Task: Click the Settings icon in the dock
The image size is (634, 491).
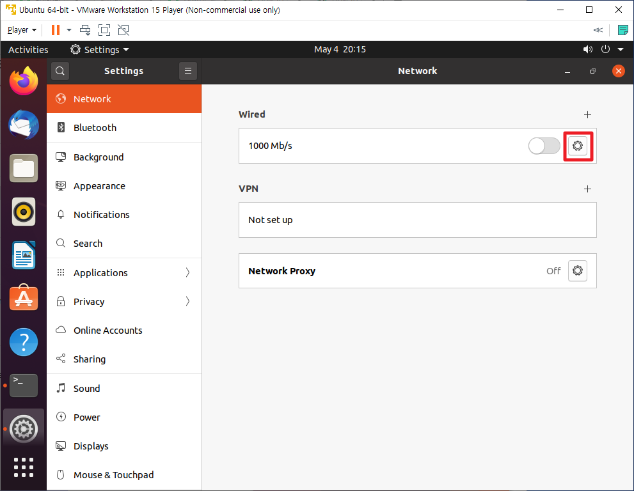Action: [x=24, y=429]
